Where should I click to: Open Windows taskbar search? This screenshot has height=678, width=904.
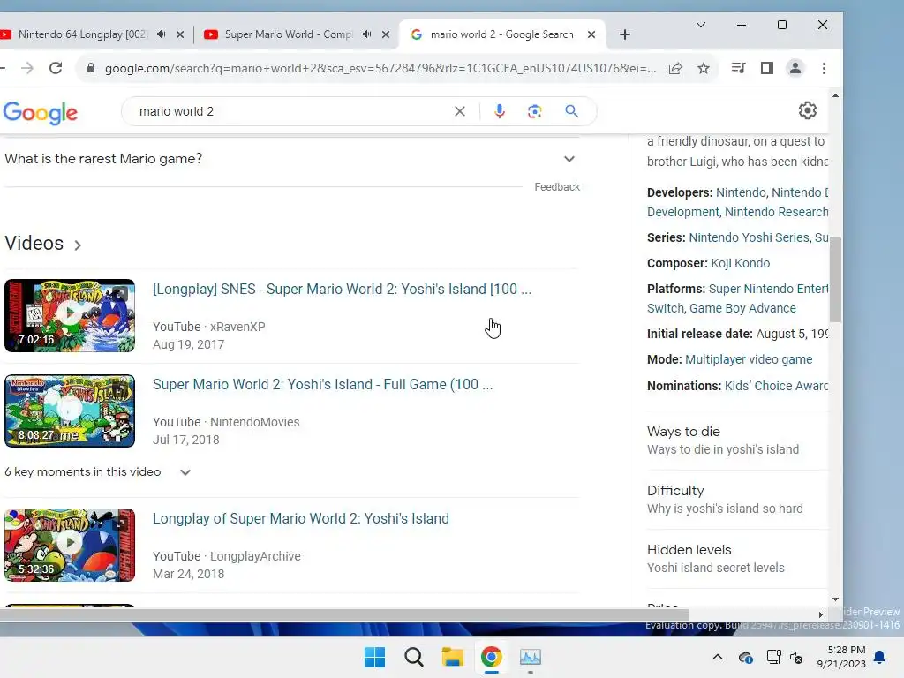click(x=414, y=657)
